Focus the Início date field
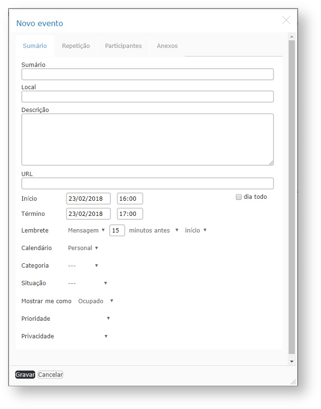The height and width of the screenshot is (409, 321). point(88,199)
